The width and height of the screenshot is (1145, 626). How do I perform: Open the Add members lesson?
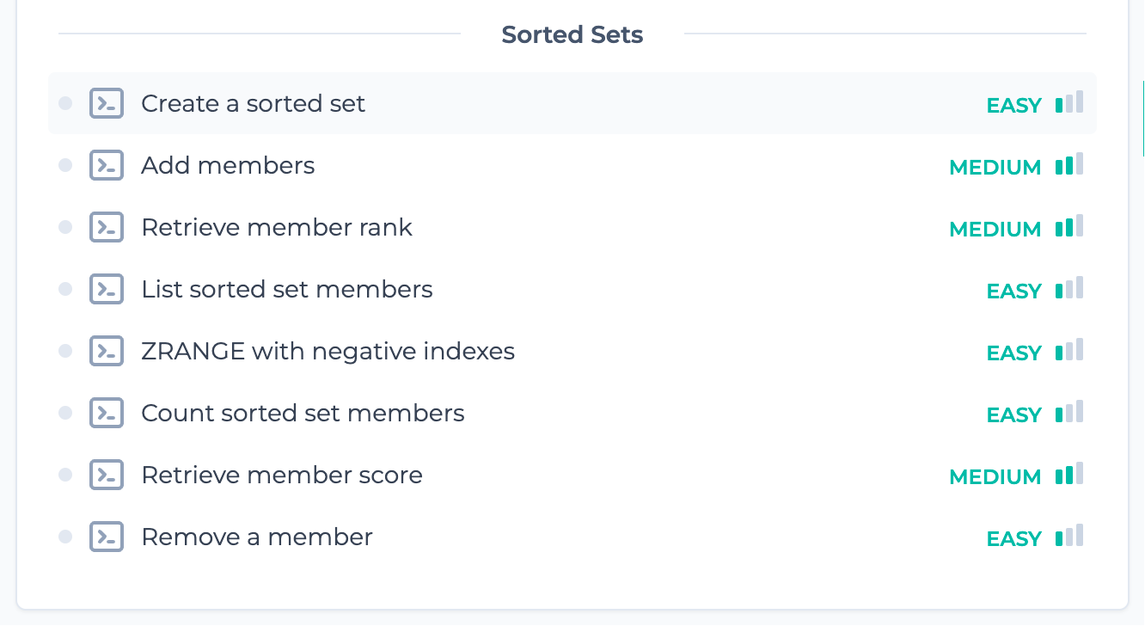tap(228, 165)
